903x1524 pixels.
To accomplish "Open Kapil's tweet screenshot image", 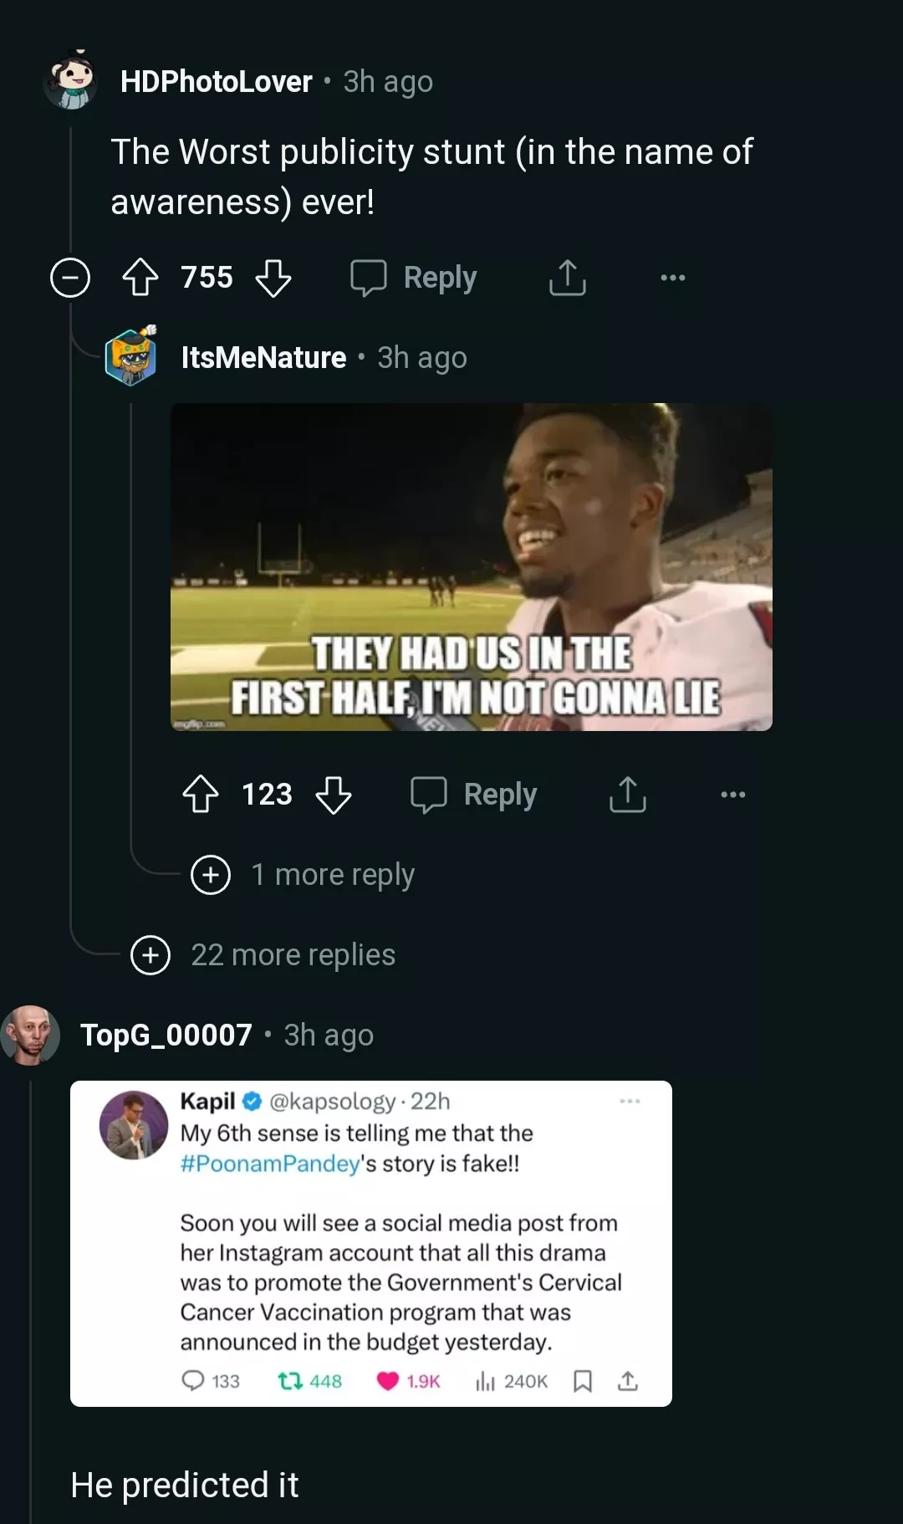I will [370, 1243].
